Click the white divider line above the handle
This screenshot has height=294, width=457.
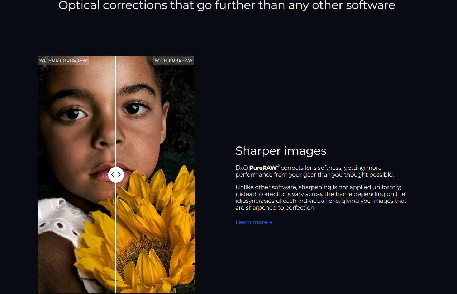coord(116,111)
